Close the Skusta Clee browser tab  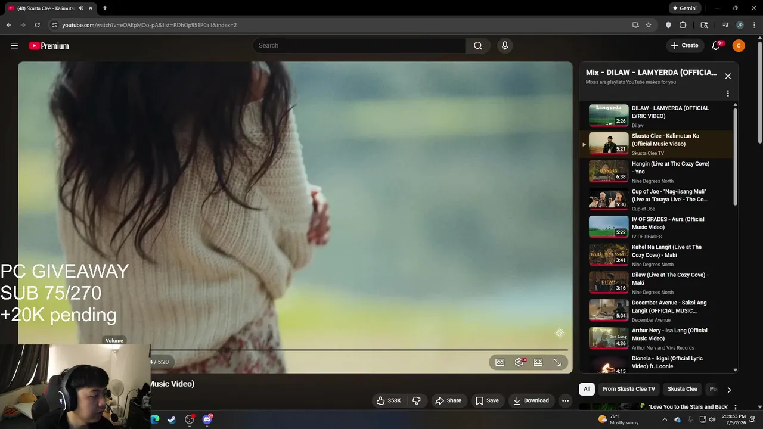pos(90,8)
